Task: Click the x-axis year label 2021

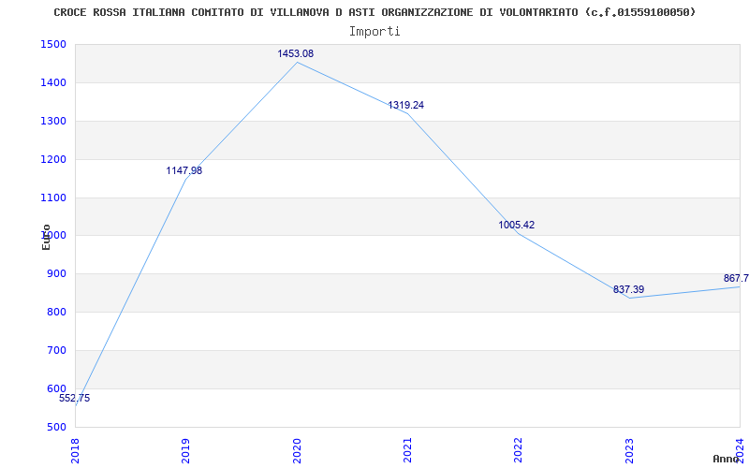Action: pos(407,450)
